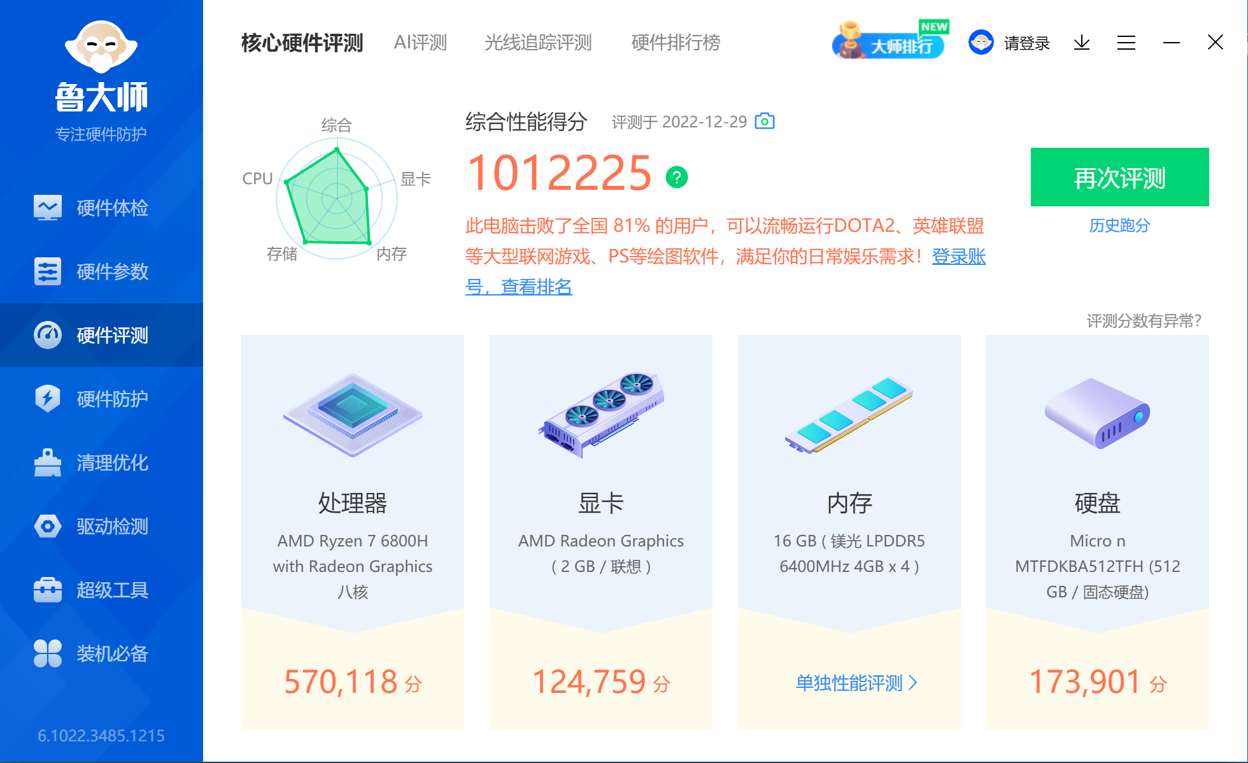This screenshot has width=1248, height=763.
Task: Click the 鲁大师 mascot logo
Action: click(x=101, y=46)
